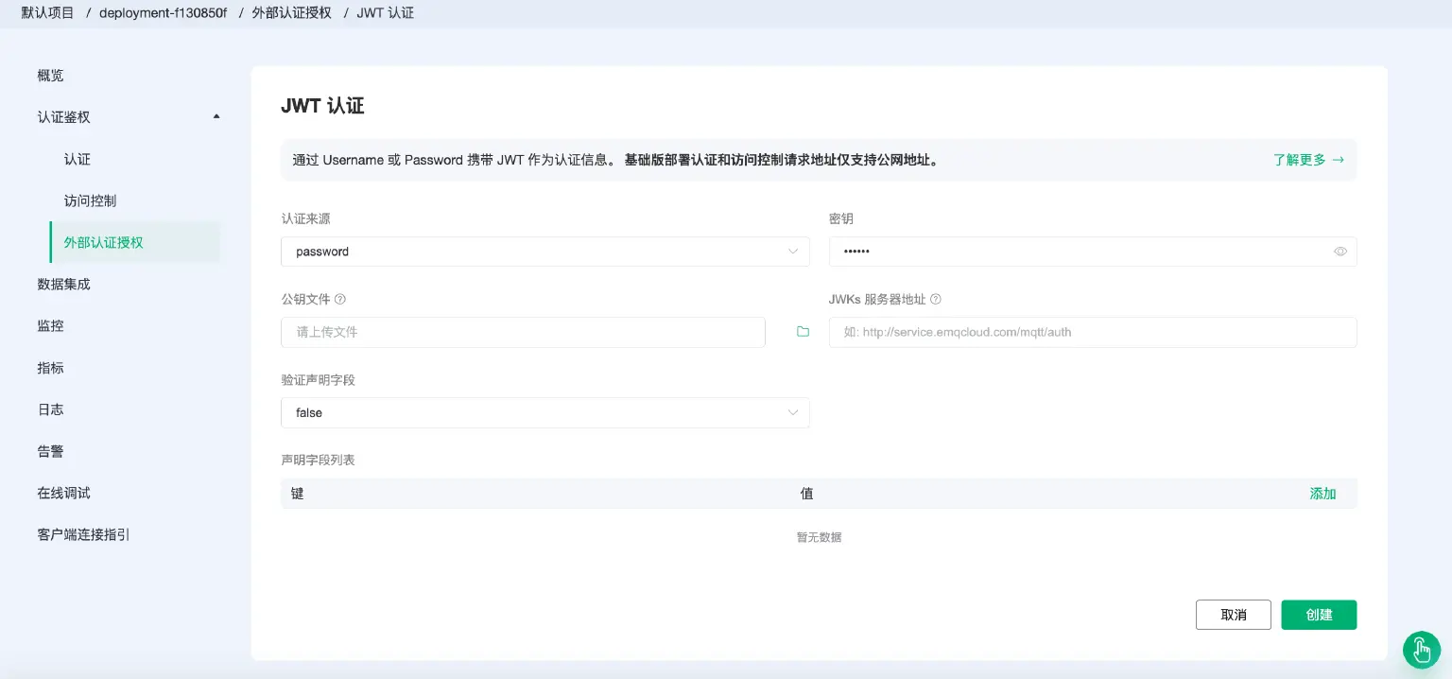
Task: Open 概览 from the sidebar
Action: click(x=49, y=75)
